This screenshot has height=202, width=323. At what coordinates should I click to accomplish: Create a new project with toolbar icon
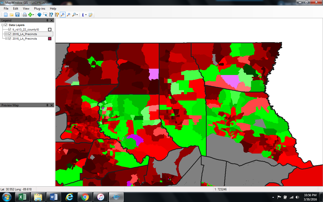pos(6,15)
